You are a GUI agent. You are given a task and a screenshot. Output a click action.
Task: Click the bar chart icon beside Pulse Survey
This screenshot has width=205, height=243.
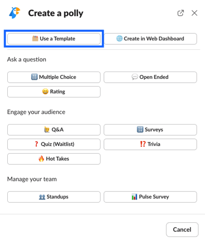[134, 197]
